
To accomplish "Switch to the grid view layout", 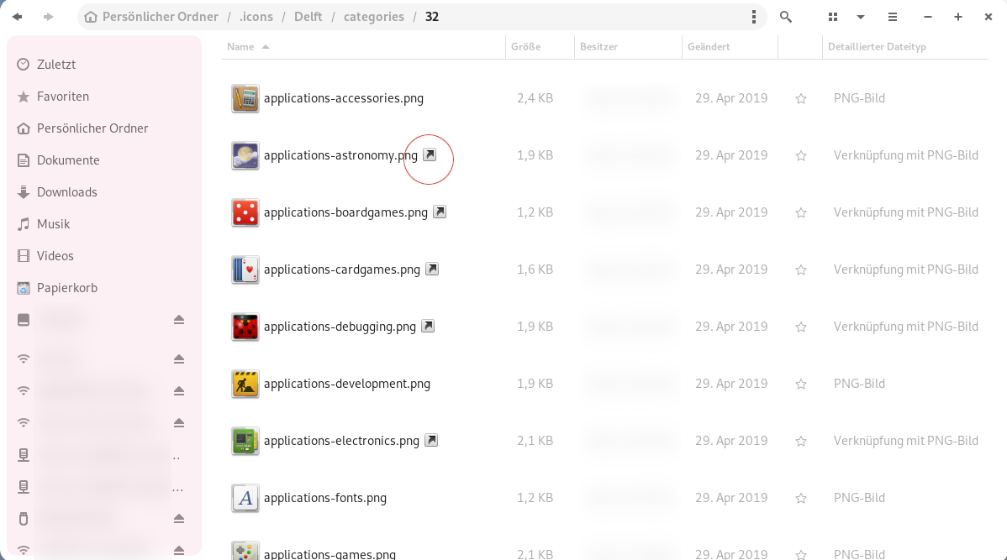I will pyautogui.click(x=831, y=16).
